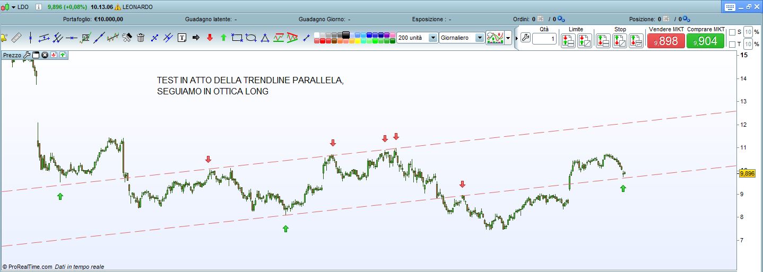Enable the T percentage checkbox
Screen dimensions: 763x272
(732, 44)
